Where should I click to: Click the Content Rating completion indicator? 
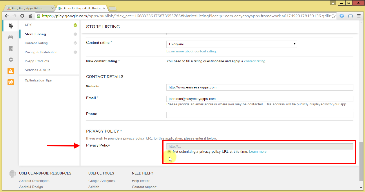click(x=75, y=43)
